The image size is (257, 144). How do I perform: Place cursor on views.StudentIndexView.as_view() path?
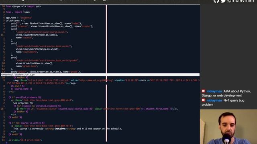(x=47, y=24)
